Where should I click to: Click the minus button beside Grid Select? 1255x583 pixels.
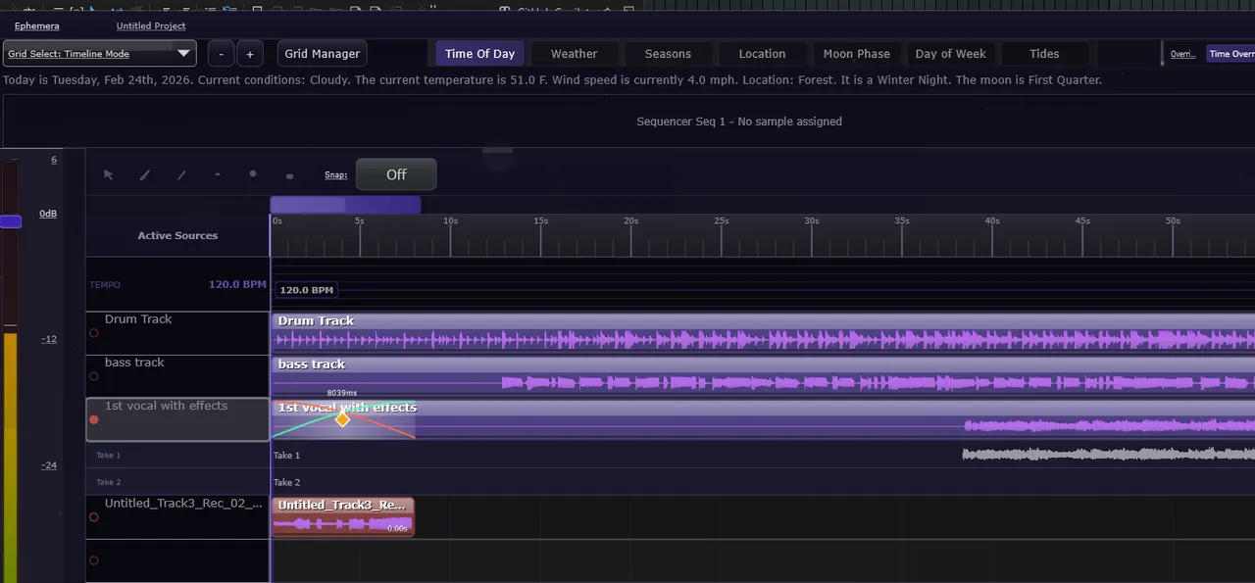pos(222,54)
